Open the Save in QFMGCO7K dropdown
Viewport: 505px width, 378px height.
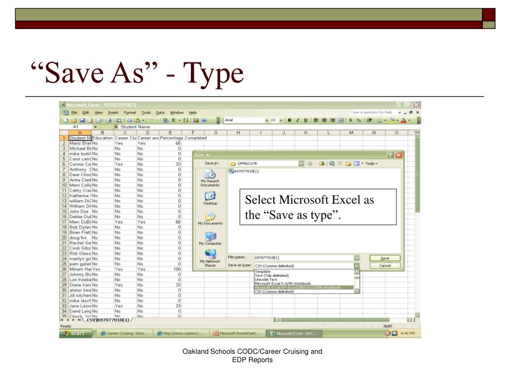pyautogui.click(x=301, y=163)
